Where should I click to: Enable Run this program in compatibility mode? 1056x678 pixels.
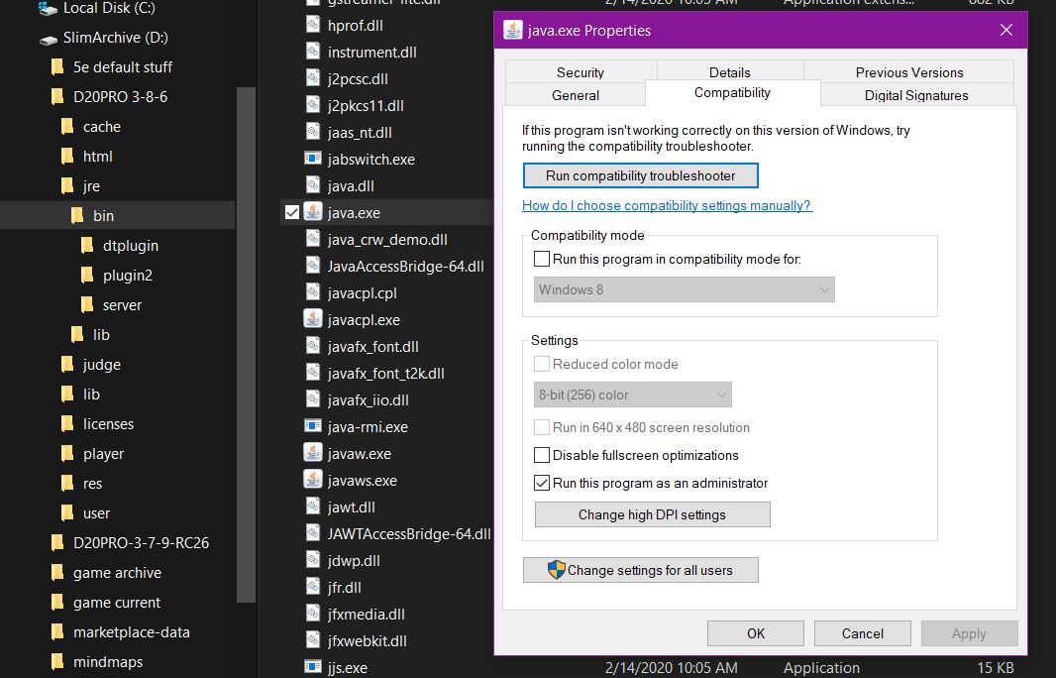[x=542, y=259]
